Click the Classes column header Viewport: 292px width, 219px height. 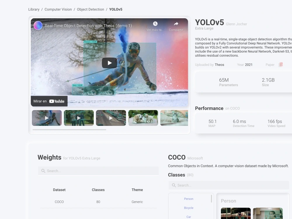pos(98,190)
